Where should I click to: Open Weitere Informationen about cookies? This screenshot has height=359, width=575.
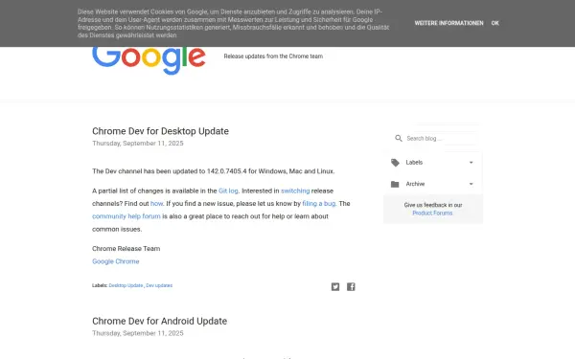(448, 23)
